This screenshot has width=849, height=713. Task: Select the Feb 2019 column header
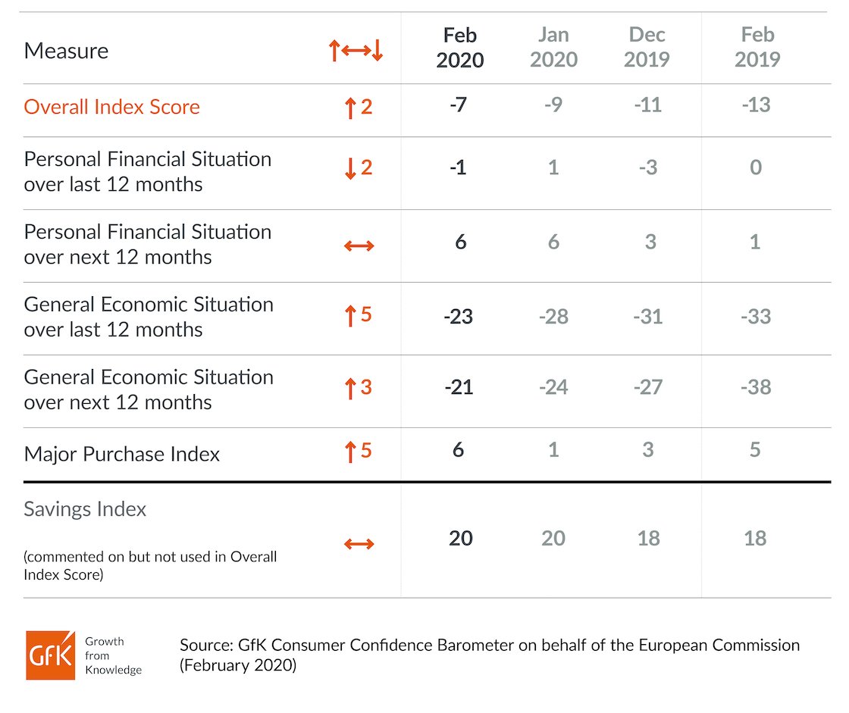757,47
